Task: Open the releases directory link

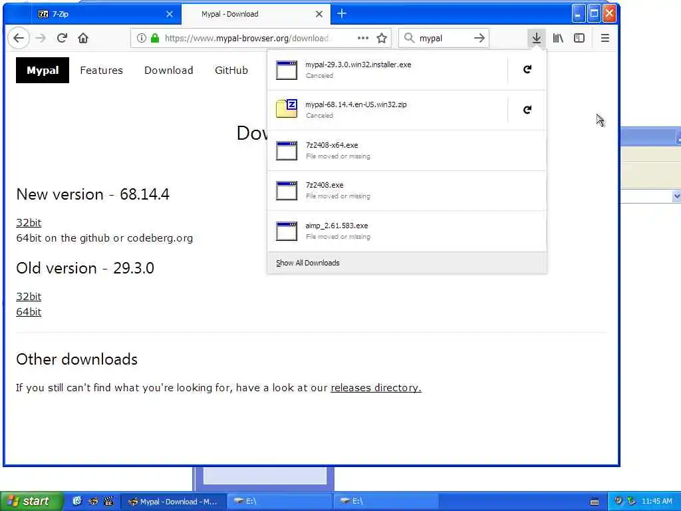Action: pos(376,388)
